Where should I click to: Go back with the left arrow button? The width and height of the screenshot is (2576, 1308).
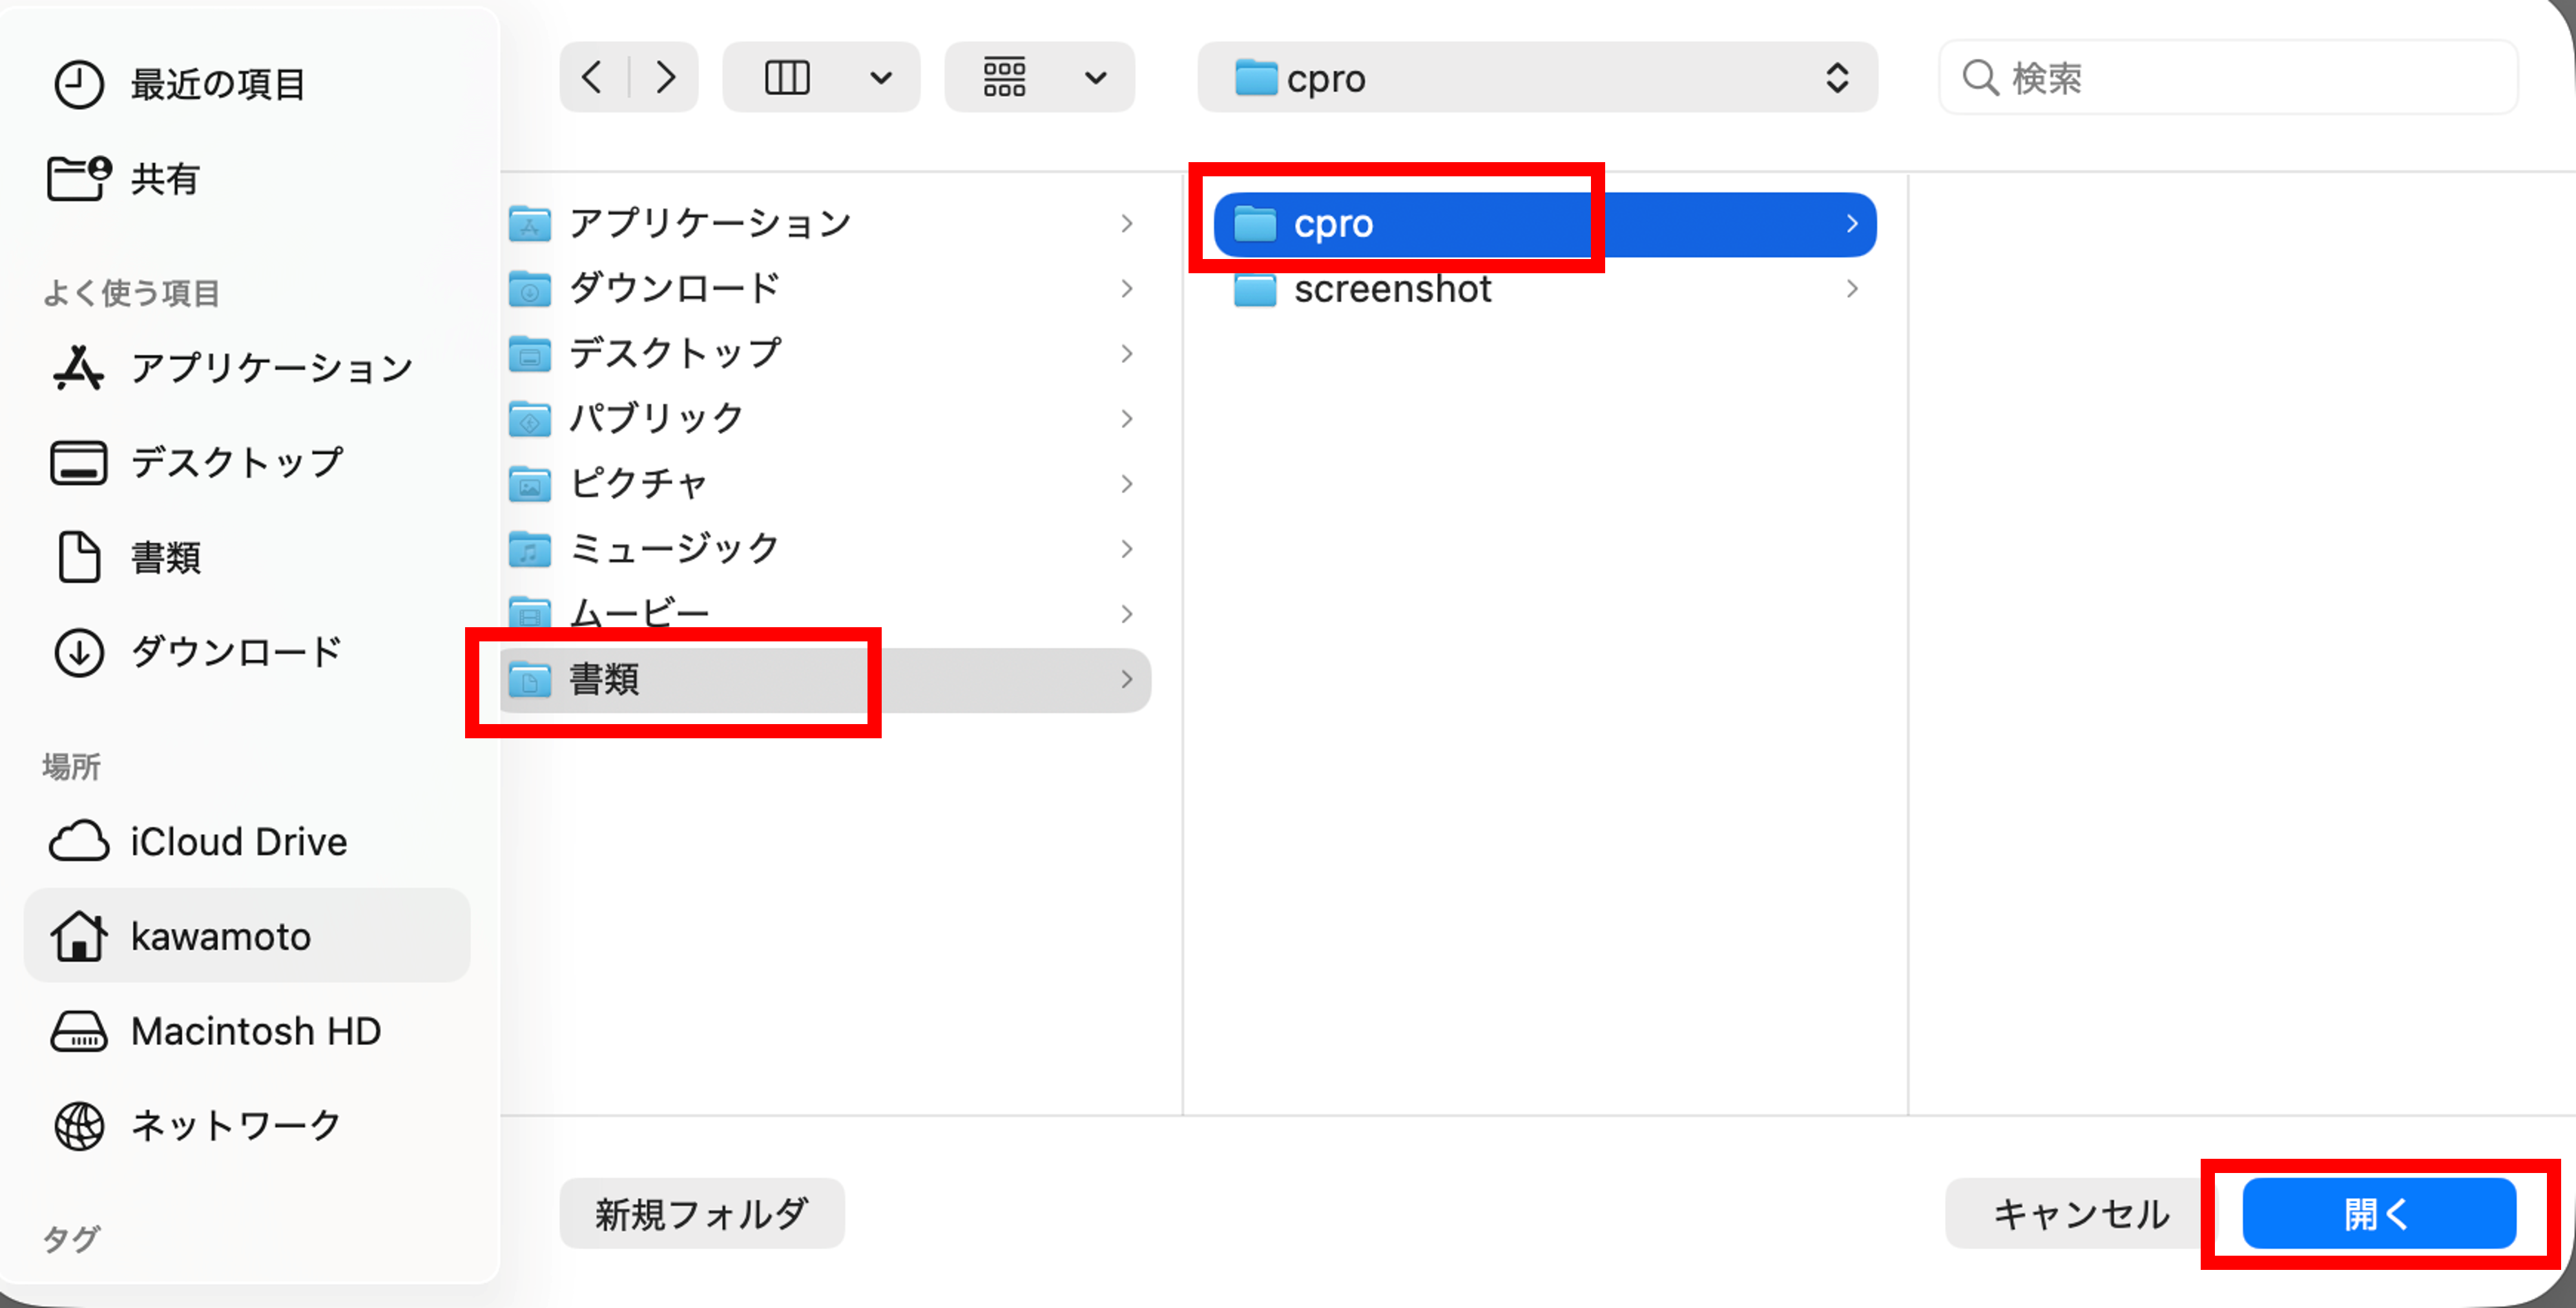(593, 77)
